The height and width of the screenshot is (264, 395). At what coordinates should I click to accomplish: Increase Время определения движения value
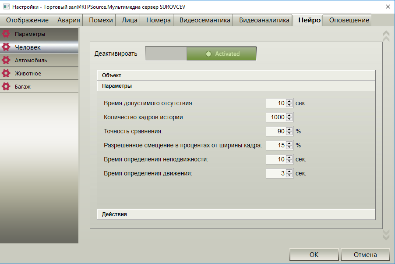pyautogui.click(x=289, y=171)
